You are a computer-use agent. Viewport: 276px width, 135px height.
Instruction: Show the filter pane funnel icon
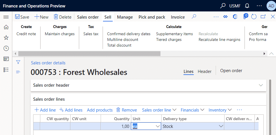(18, 62)
